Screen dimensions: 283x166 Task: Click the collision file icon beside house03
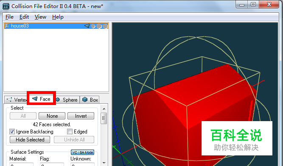click(x=7, y=26)
